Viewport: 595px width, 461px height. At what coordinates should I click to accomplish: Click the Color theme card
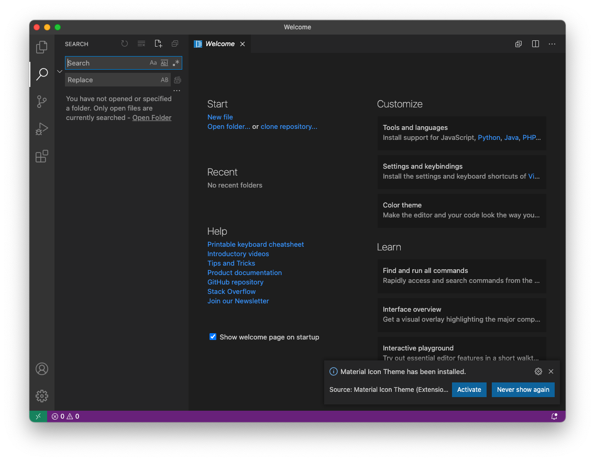462,210
